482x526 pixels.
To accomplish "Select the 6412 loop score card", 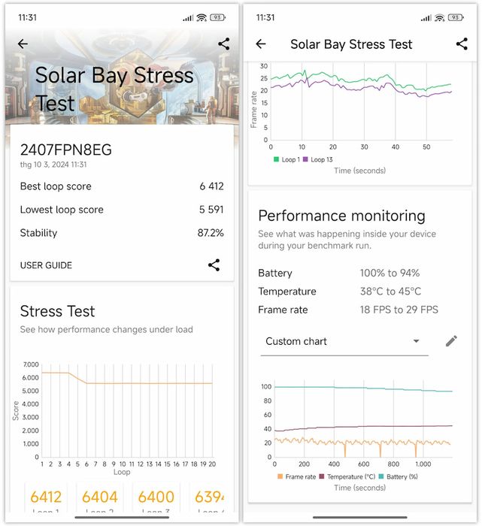I will (46, 497).
